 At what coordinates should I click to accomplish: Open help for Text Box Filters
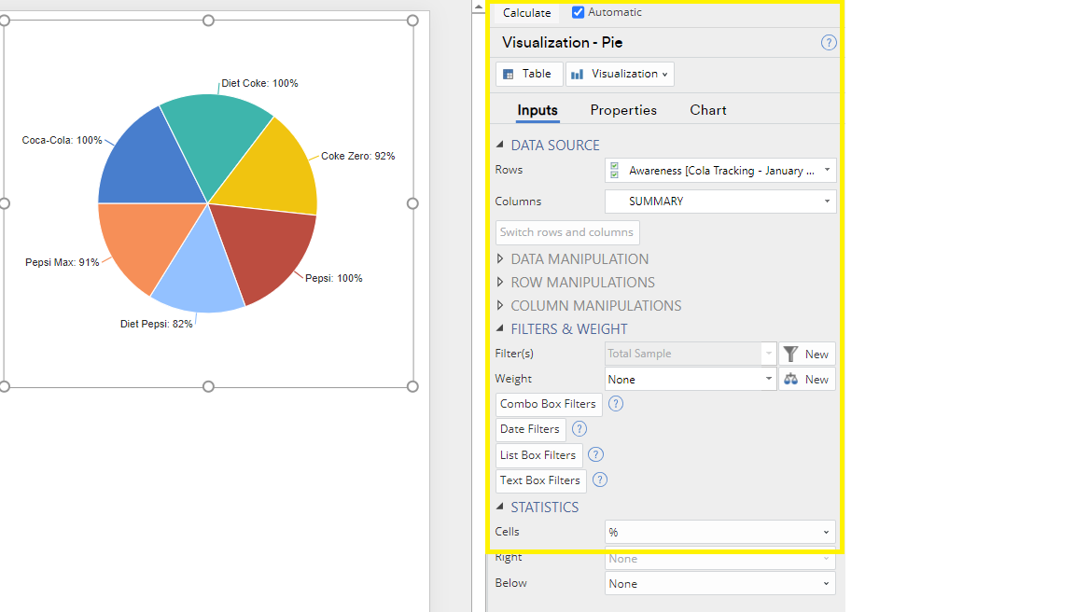click(x=600, y=480)
